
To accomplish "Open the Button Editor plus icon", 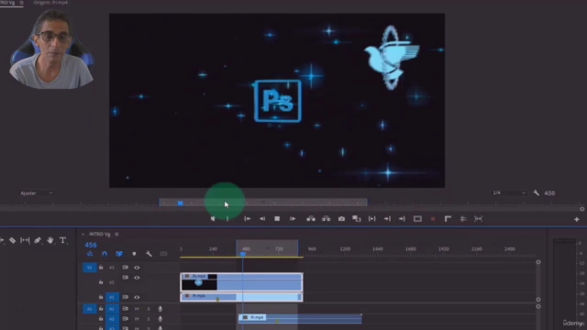I will click(577, 220).
